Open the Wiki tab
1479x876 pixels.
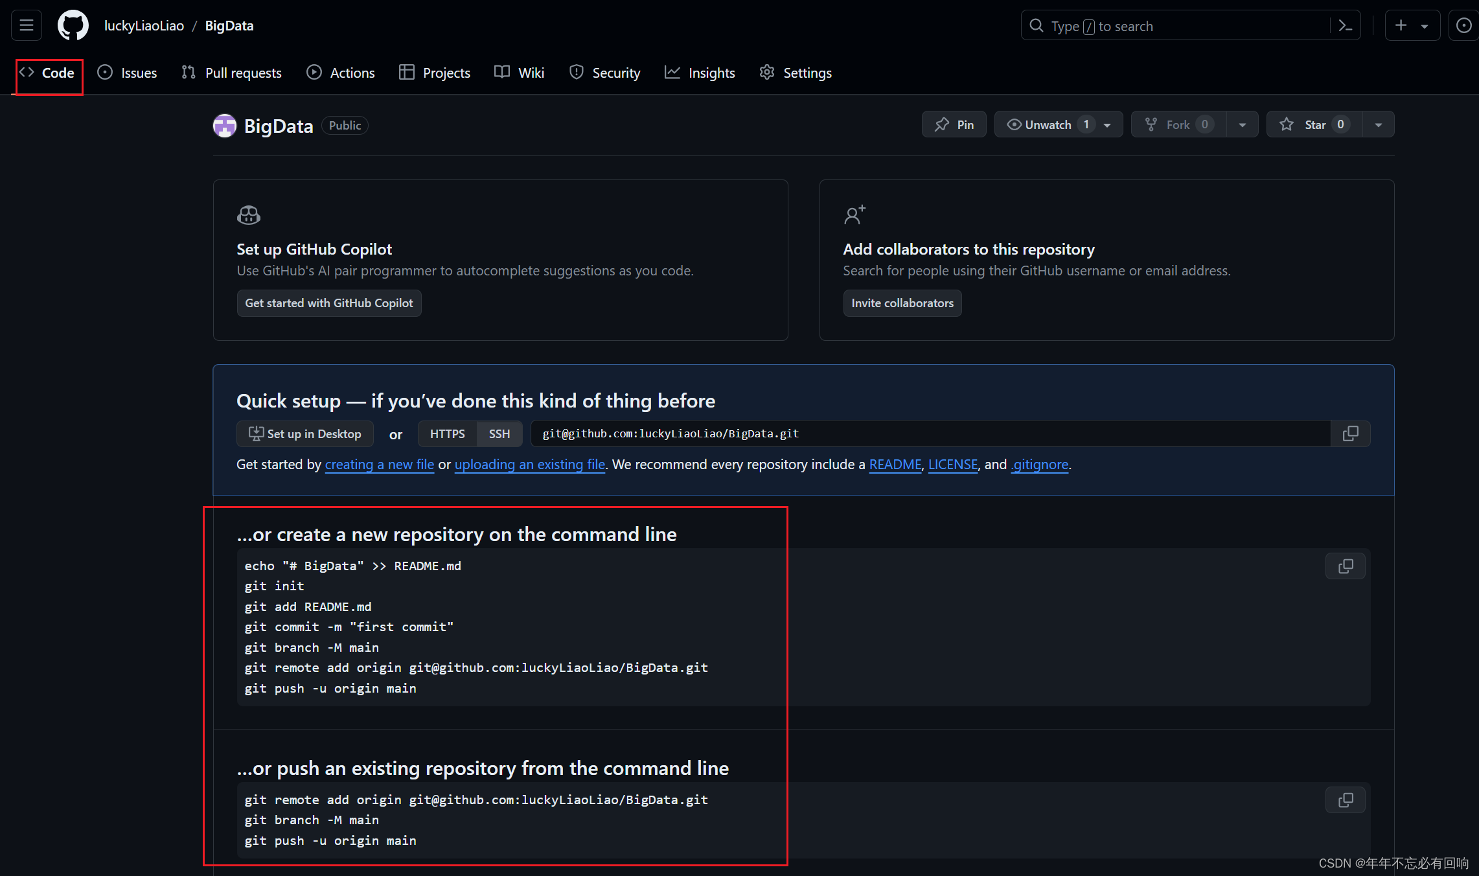[519, 73]
